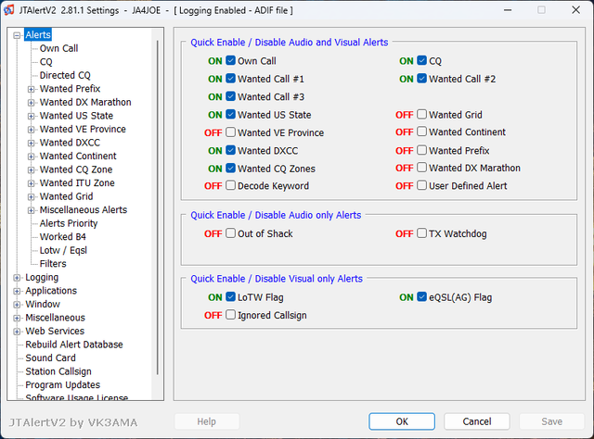Toggle the Wanted Call #2 checkbox
The image size is (594, 439).
(x=422, y=79)
